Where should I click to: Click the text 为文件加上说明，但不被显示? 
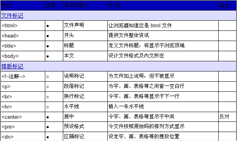pos(141,76)
